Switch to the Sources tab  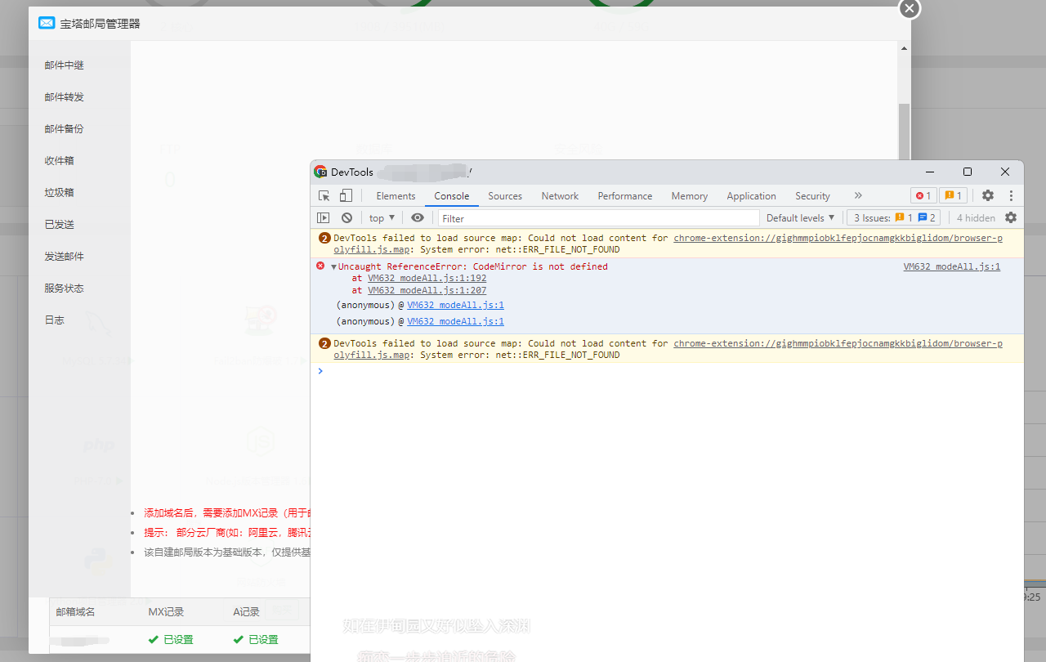point(505,196)
